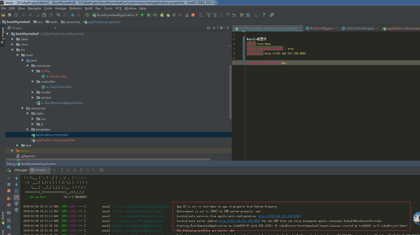Viewport: 420px width, 235px height.
Task: Enable scroll-to-end in console output
Action: pyautogui.click(x=16, y=198)
